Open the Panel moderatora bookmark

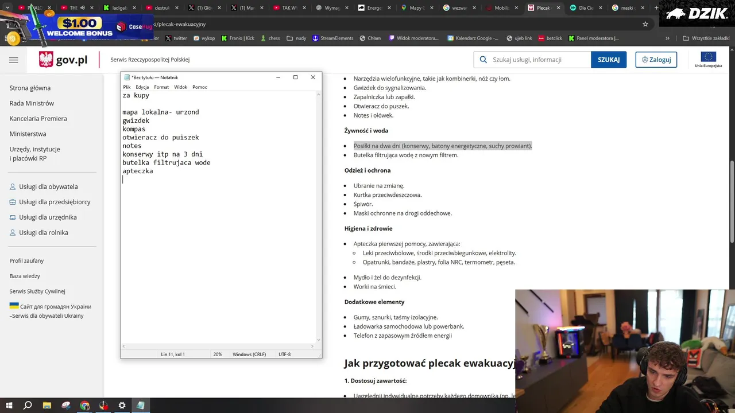(x=594, y=38)
